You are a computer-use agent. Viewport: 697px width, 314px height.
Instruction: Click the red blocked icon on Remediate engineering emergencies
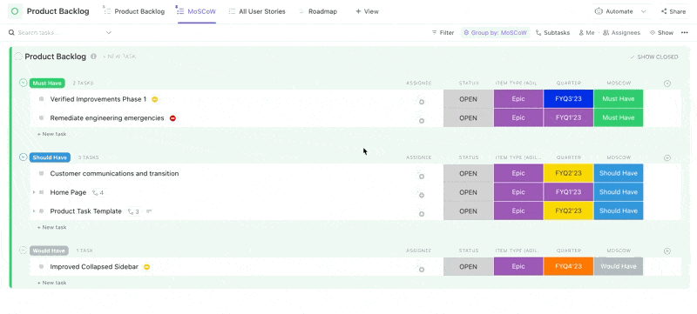click(x=173, y=118)
